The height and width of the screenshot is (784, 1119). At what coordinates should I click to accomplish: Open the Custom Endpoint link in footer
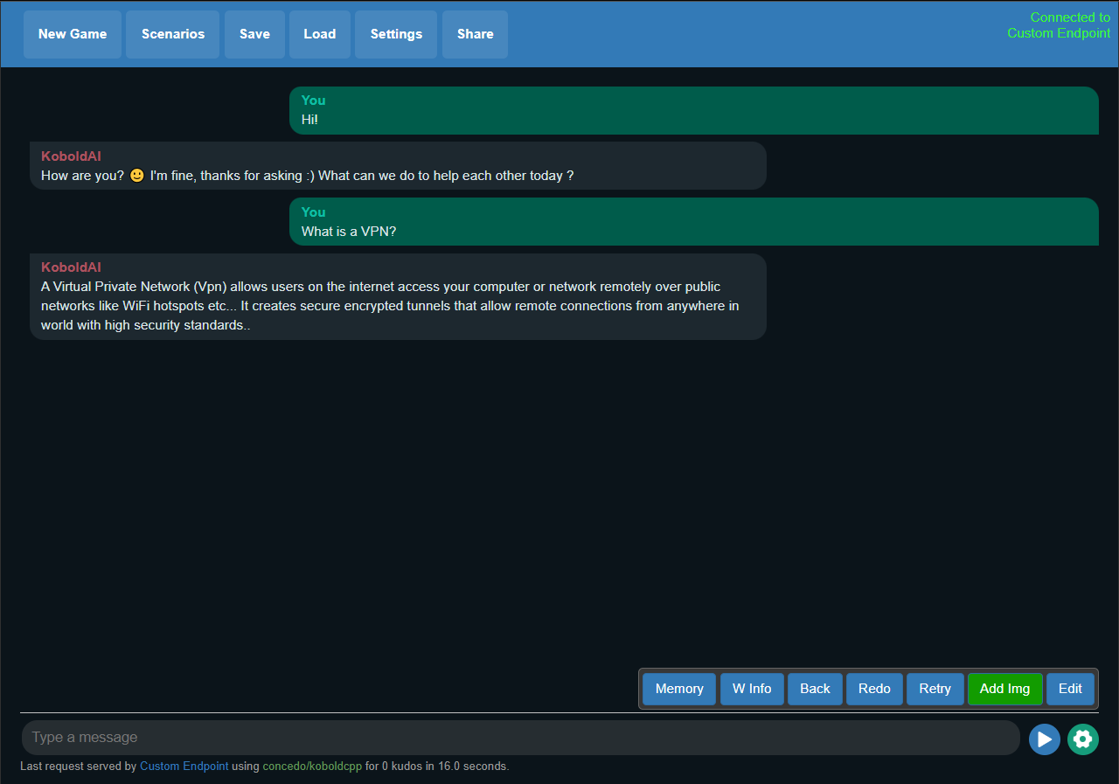184,767
